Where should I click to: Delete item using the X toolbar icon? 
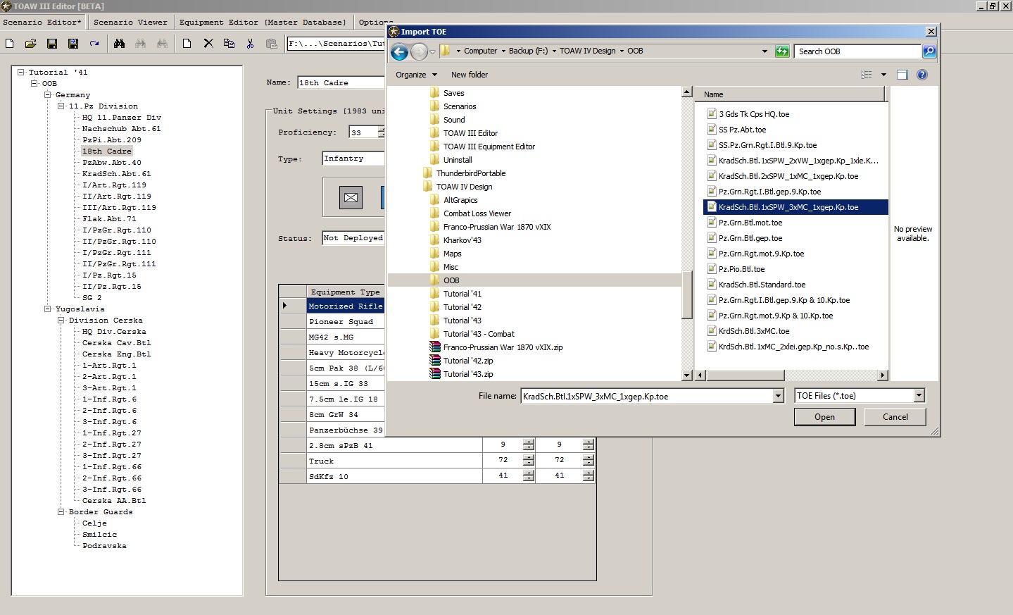(208, 44)
